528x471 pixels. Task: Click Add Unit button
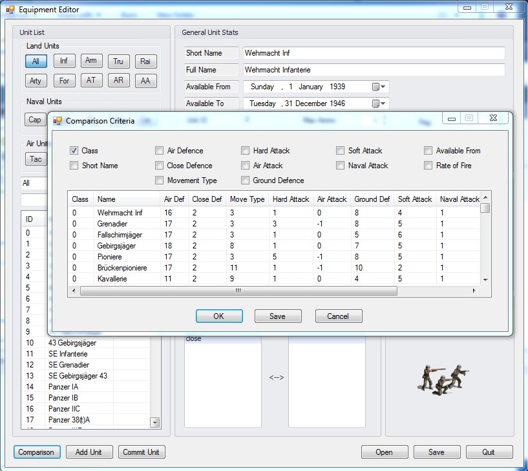(x=89, y=452)
